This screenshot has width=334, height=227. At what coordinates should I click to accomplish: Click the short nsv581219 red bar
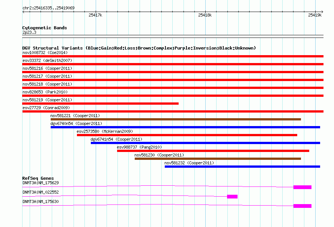coord(100,104)
